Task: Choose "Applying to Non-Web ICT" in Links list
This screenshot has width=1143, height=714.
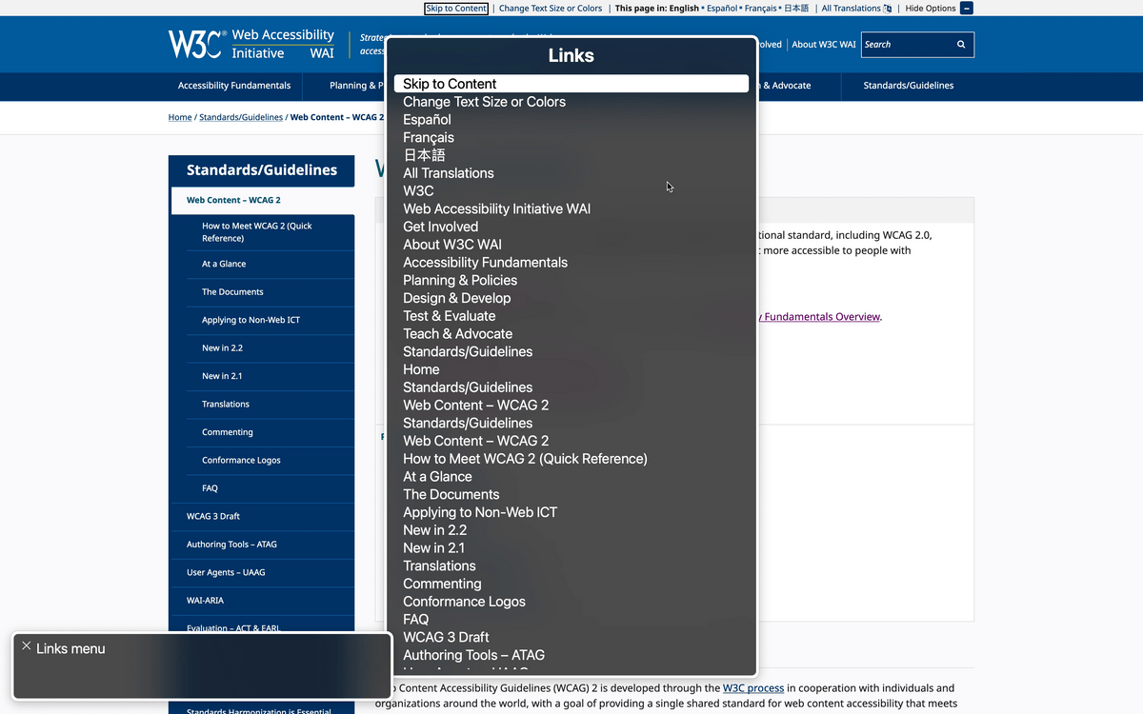Action: coord(480,512)
